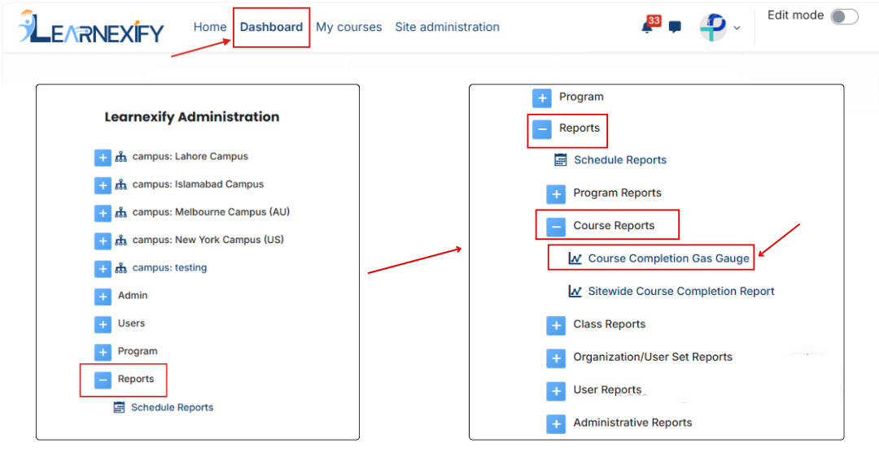The height and width of the screenshot is (460, 879).
Task: Open the campus: testing link
Action: 169,267
